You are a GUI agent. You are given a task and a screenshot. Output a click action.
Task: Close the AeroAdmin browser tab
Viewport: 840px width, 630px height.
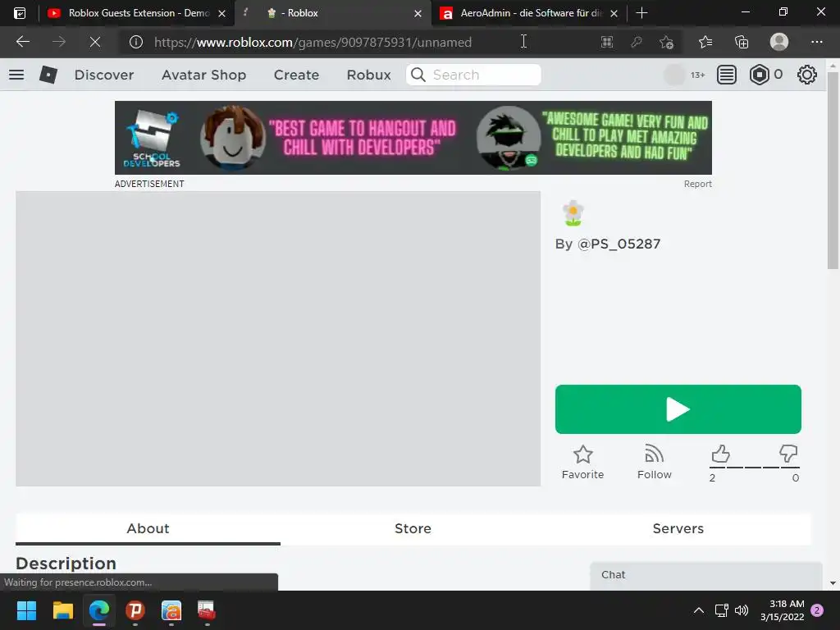(x=614, y=13)
